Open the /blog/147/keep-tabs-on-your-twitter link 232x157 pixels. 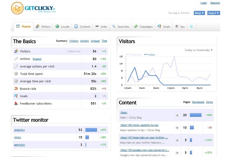(x=144, y=138)
